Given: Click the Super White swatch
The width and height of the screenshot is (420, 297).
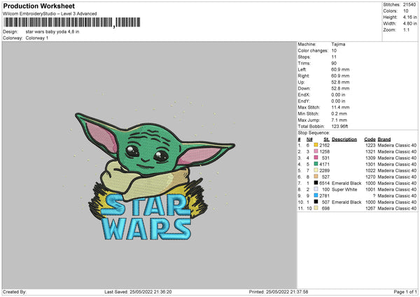Looking at the screenshot, I should click(x=316, y=189).
